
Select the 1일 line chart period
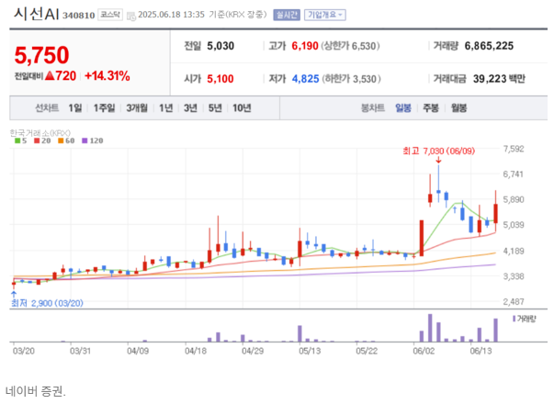click(x=75, y=107)
